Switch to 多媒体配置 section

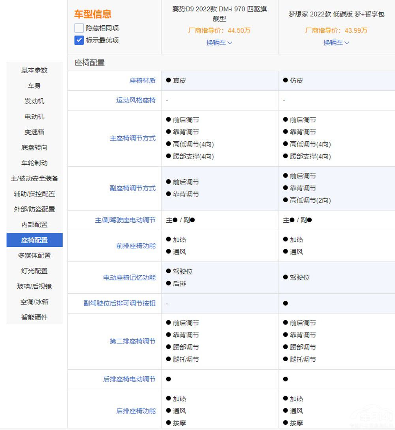click(x=34, y=255)
